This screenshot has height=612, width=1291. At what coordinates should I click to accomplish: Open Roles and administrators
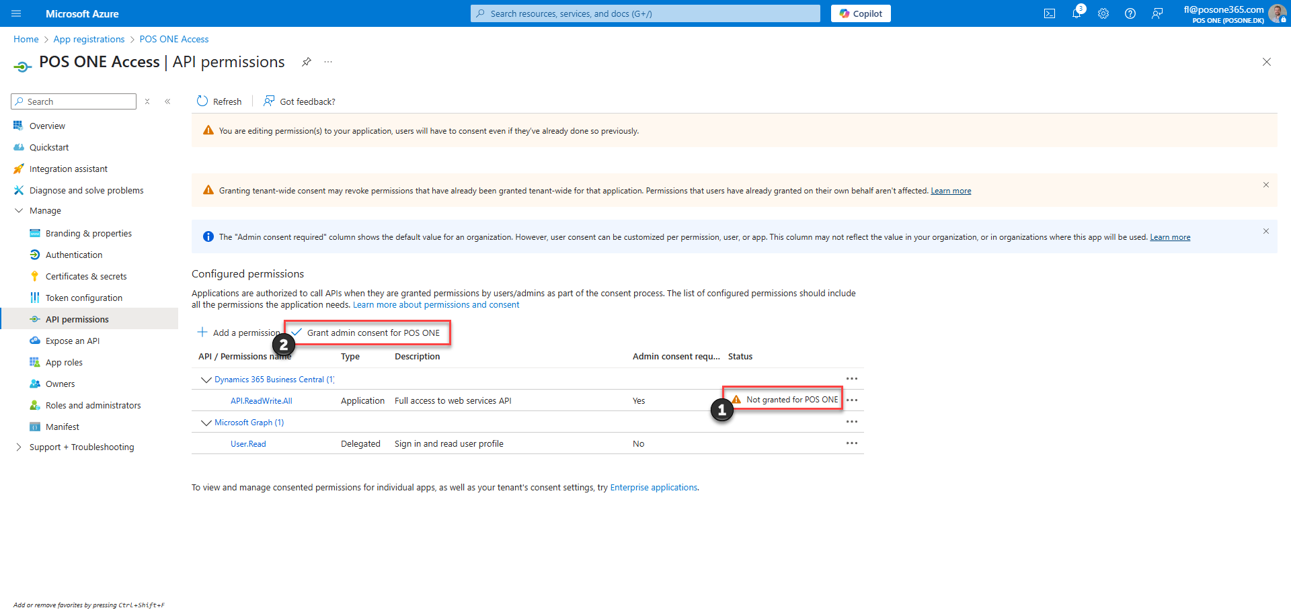pos(93,405)
